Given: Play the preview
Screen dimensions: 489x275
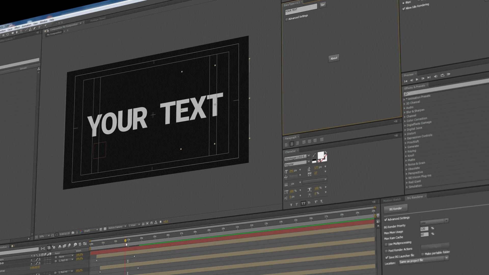Looking at the screenshot, I should [x=417, y=79].
